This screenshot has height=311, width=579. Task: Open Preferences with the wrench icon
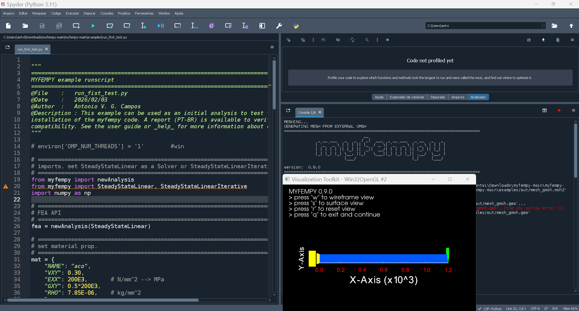tap(279, 26)
